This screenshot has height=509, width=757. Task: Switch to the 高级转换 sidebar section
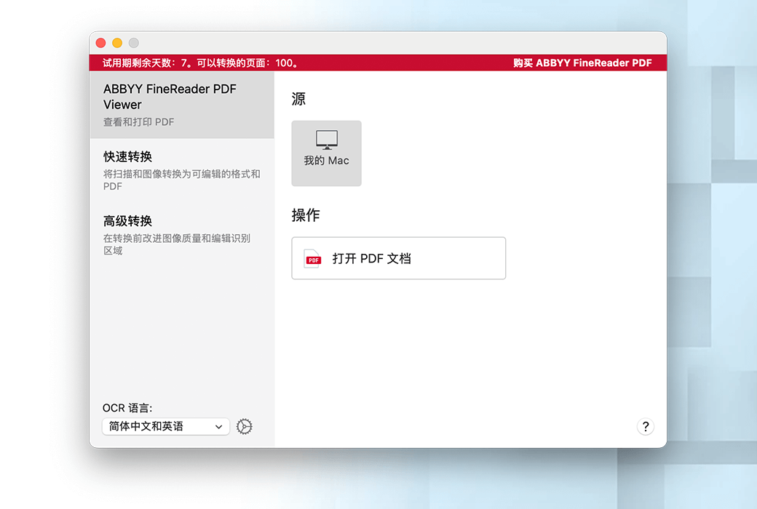(128, 221)
